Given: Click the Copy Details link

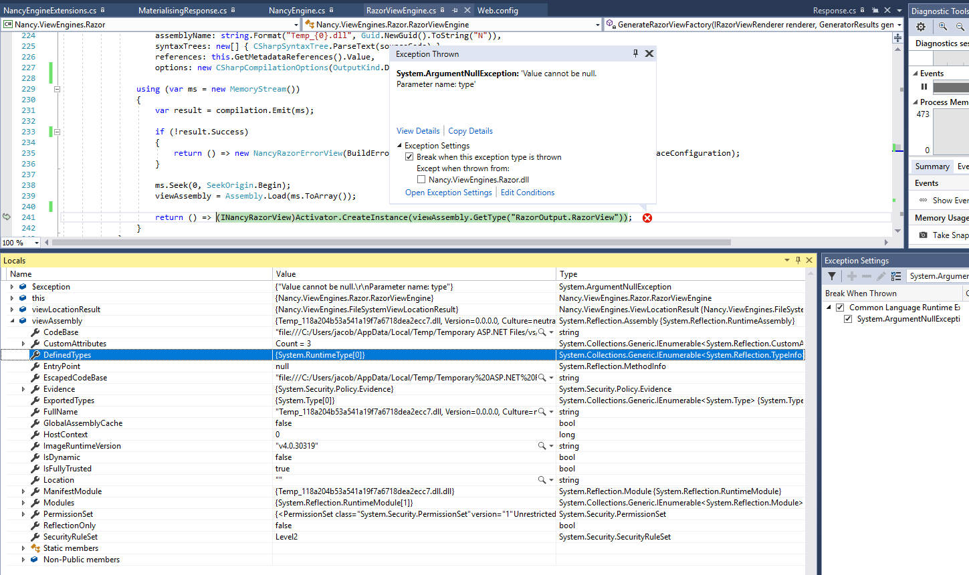Looking at the screenshot, I should pyautogui.click(x=470, y=131).
